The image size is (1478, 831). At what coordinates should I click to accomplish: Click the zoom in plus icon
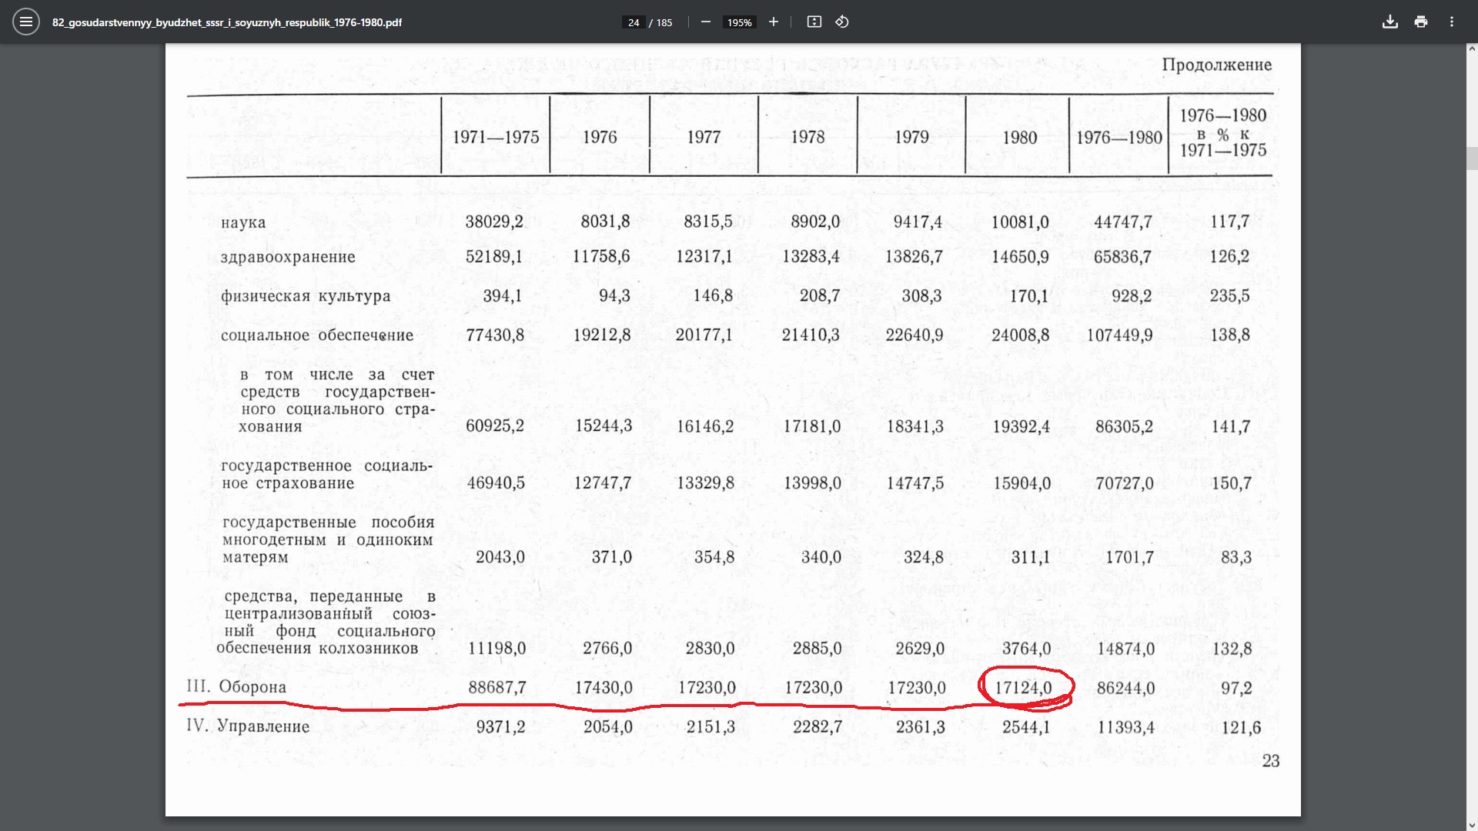774,22
